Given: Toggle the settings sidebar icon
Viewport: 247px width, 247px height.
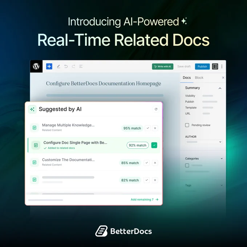Looking at the screenshot, I should click(215, 66).
